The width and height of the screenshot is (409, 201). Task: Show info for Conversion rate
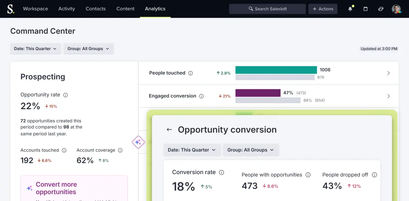tap(222, 172)
